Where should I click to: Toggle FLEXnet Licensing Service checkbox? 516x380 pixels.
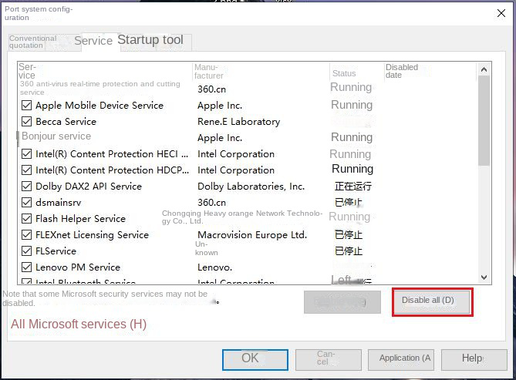[x=26, y=235]
